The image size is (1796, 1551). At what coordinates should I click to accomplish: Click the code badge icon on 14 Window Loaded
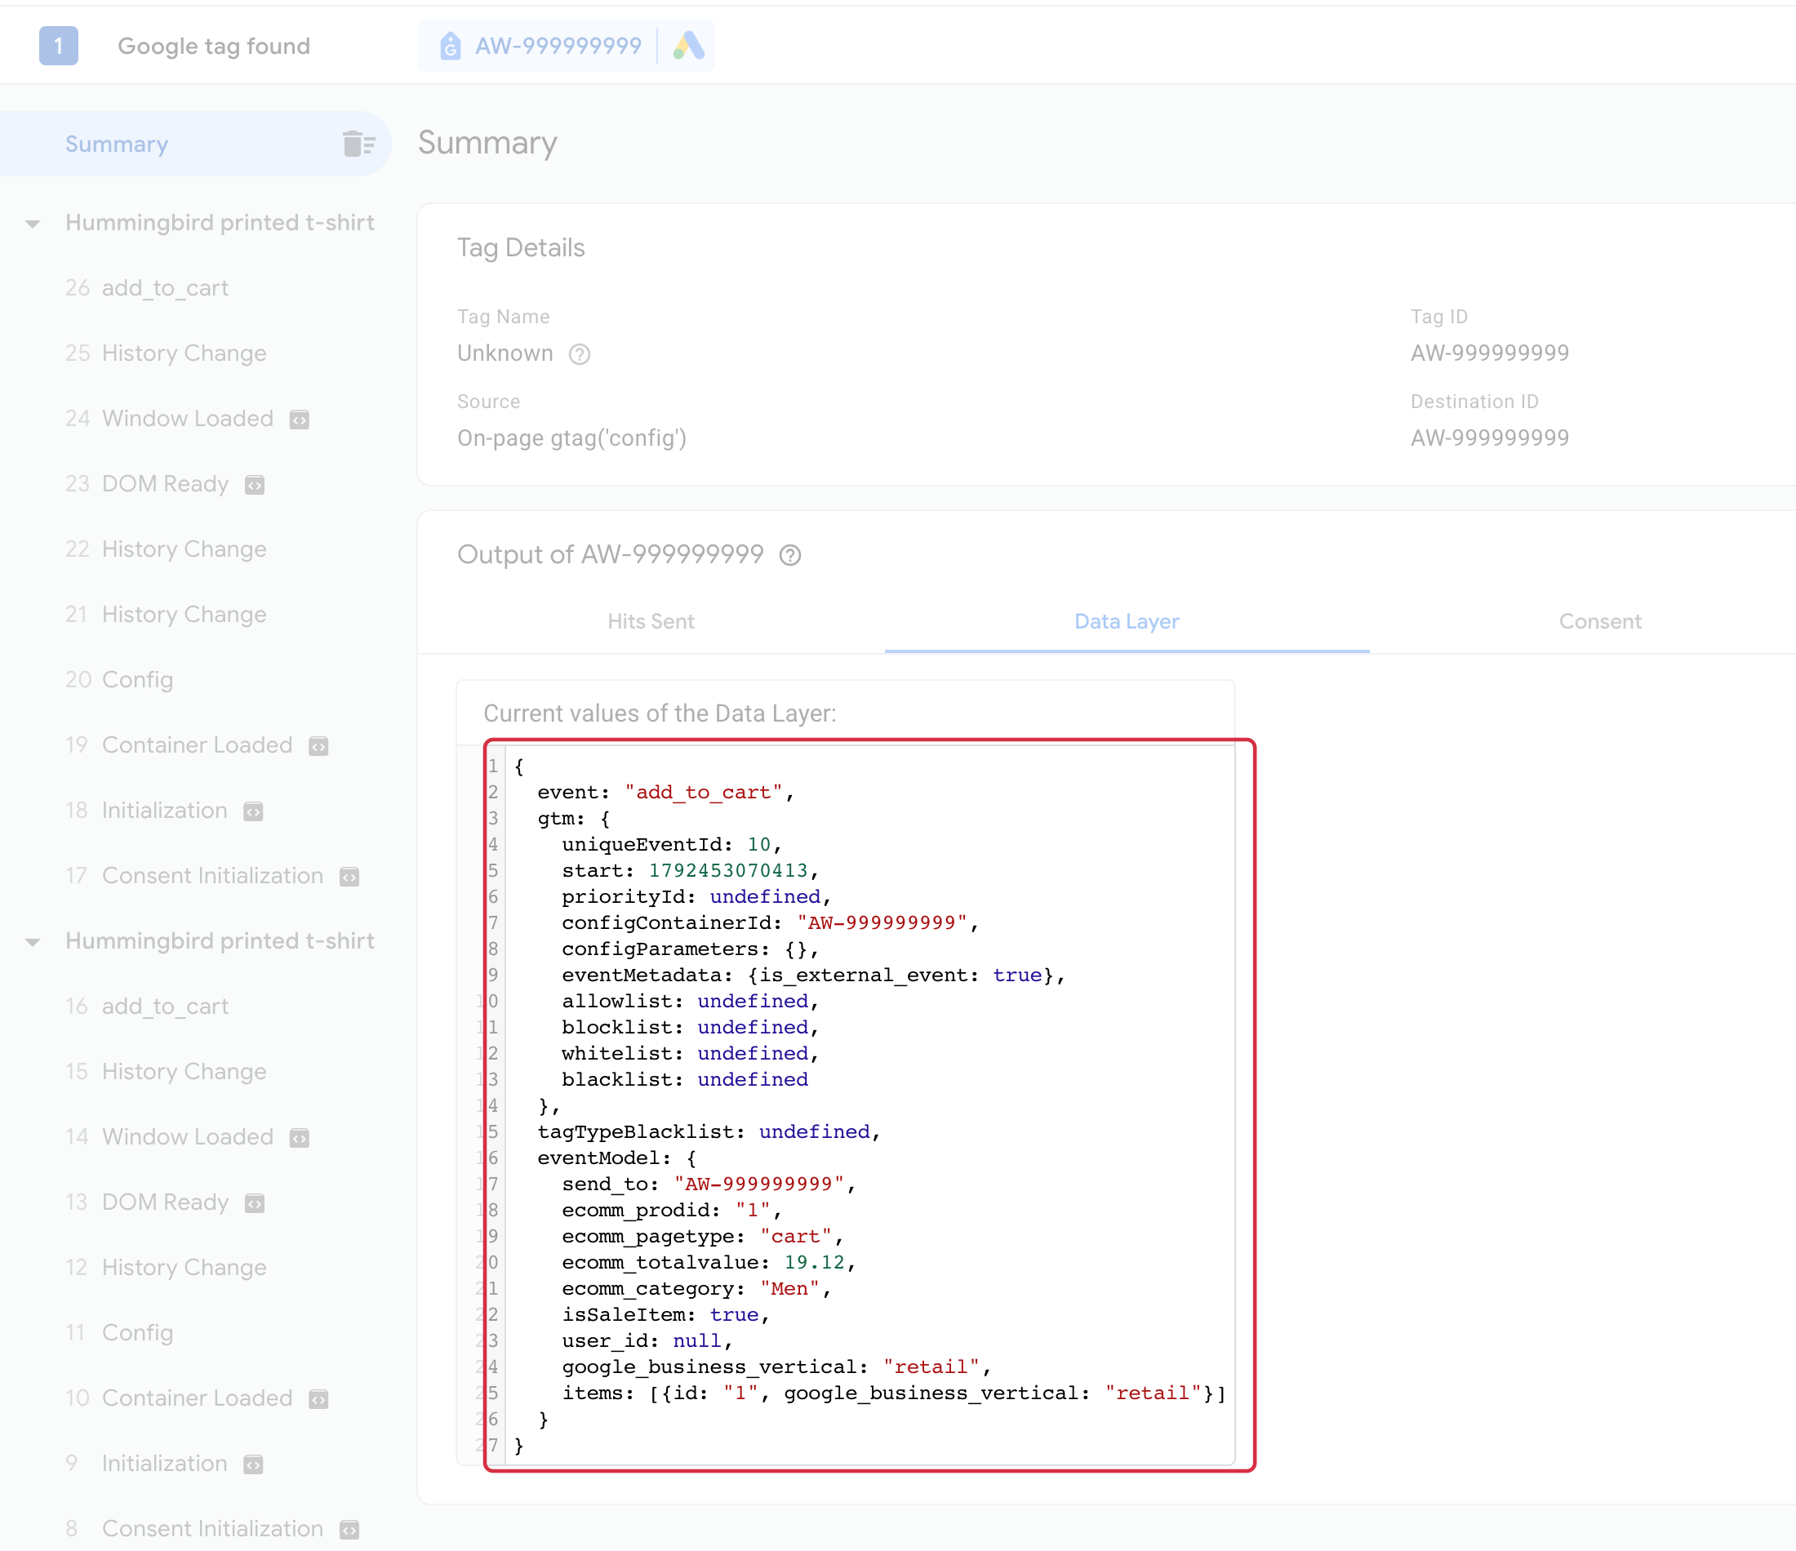pyautogui.click(x=299, y=1138)
